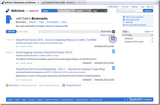Switch to the Tags sub-tab
Screen dimensions: 160x105
[41, 22]
